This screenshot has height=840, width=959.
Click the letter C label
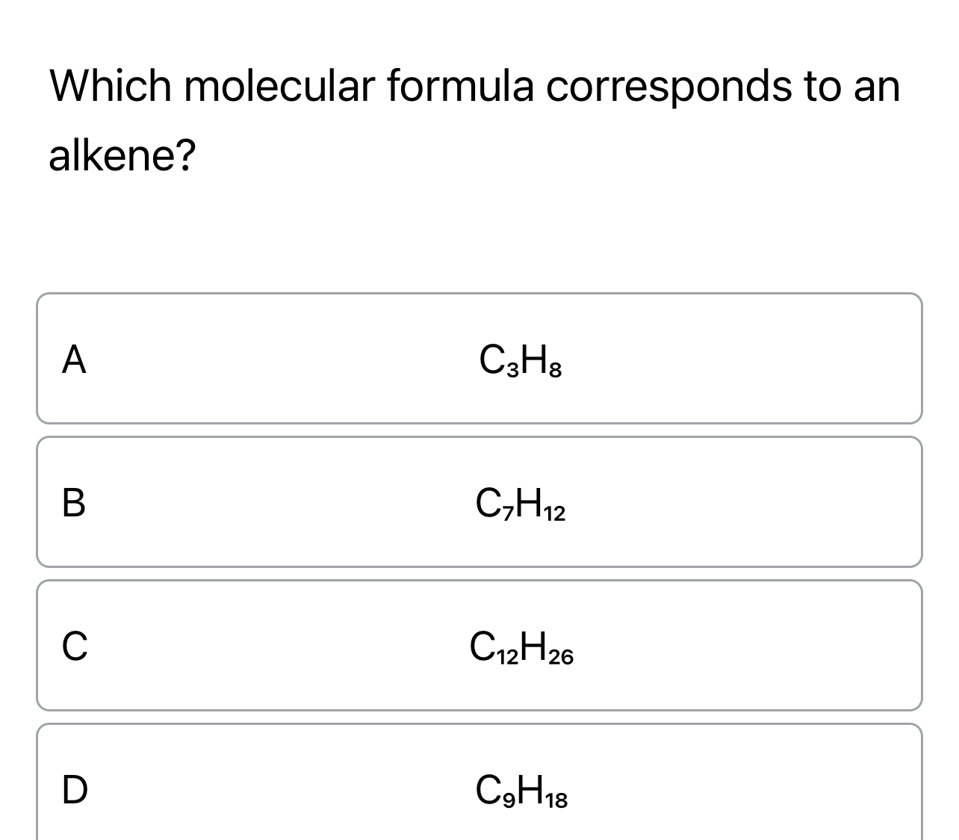tap(75, 647)
